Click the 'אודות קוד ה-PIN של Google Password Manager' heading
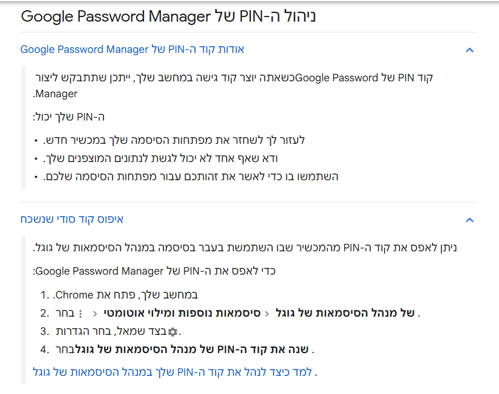 tap(132, 49)
